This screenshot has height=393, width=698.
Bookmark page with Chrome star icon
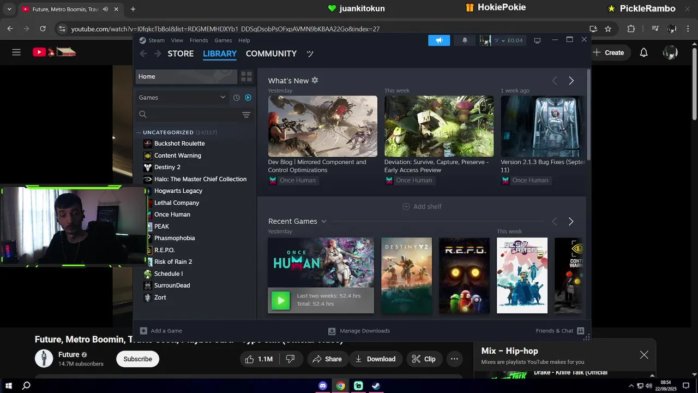(x=608, y=29)
